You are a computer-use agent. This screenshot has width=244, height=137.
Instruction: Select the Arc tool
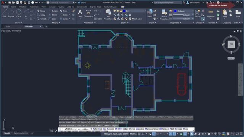point(26,13)
